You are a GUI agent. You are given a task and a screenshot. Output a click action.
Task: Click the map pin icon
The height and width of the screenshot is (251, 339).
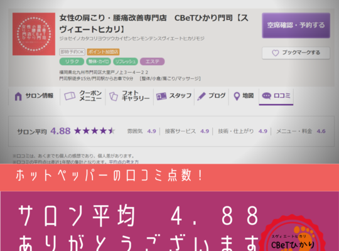pos(237,96)
